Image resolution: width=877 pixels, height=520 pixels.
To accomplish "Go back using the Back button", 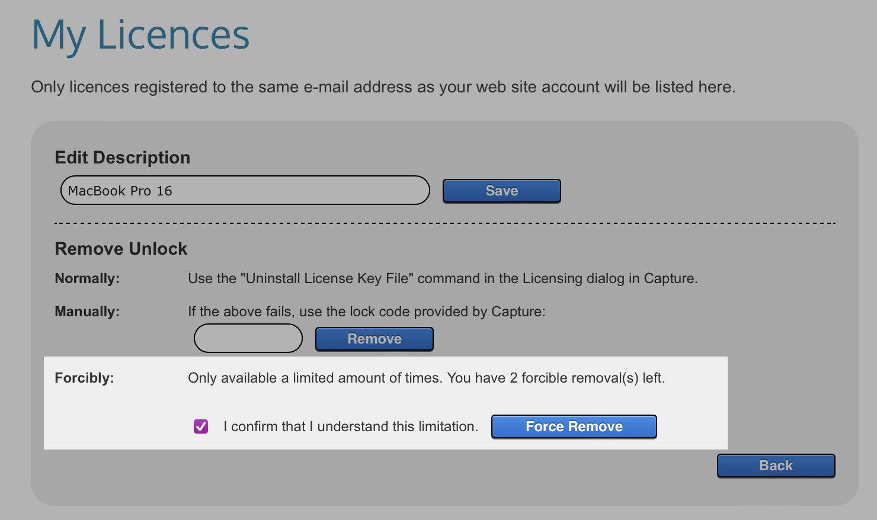I will 776,466.
